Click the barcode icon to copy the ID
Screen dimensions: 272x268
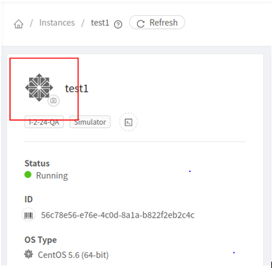28,215
